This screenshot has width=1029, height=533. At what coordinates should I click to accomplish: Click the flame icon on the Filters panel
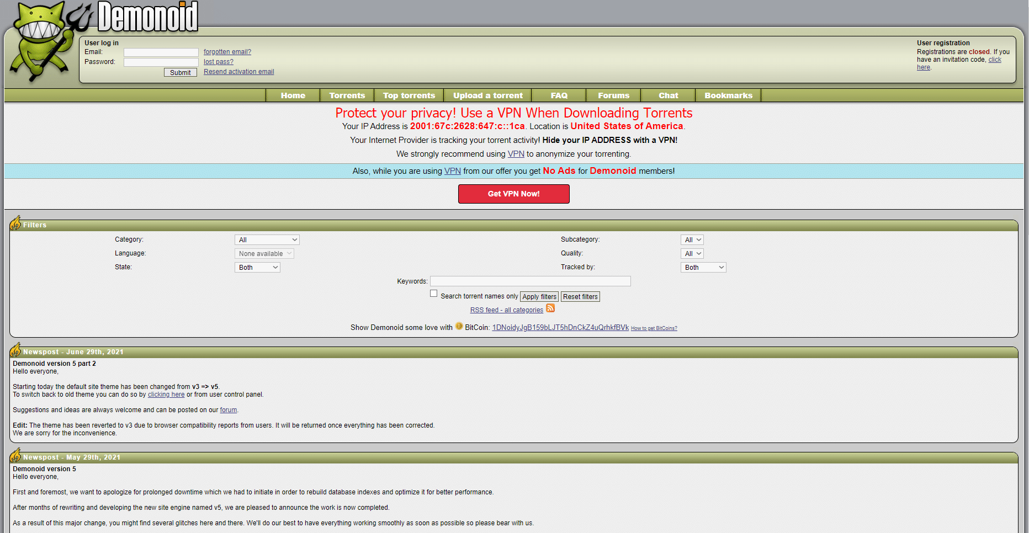(x=16, y=224)
